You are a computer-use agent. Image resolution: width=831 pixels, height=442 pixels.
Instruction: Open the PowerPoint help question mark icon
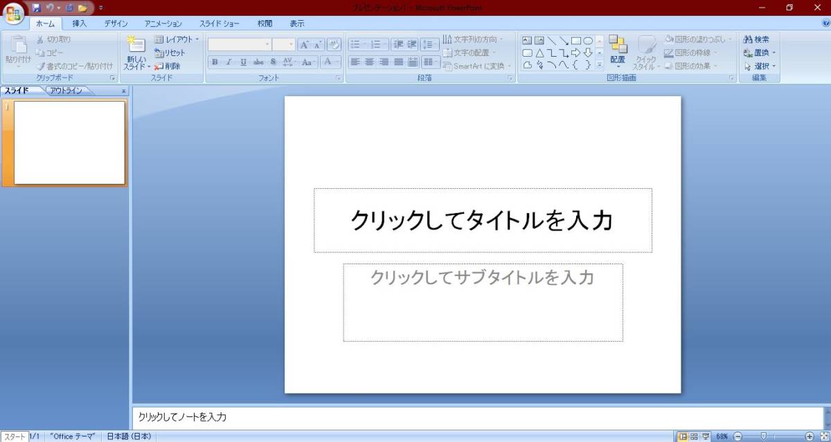825,24
